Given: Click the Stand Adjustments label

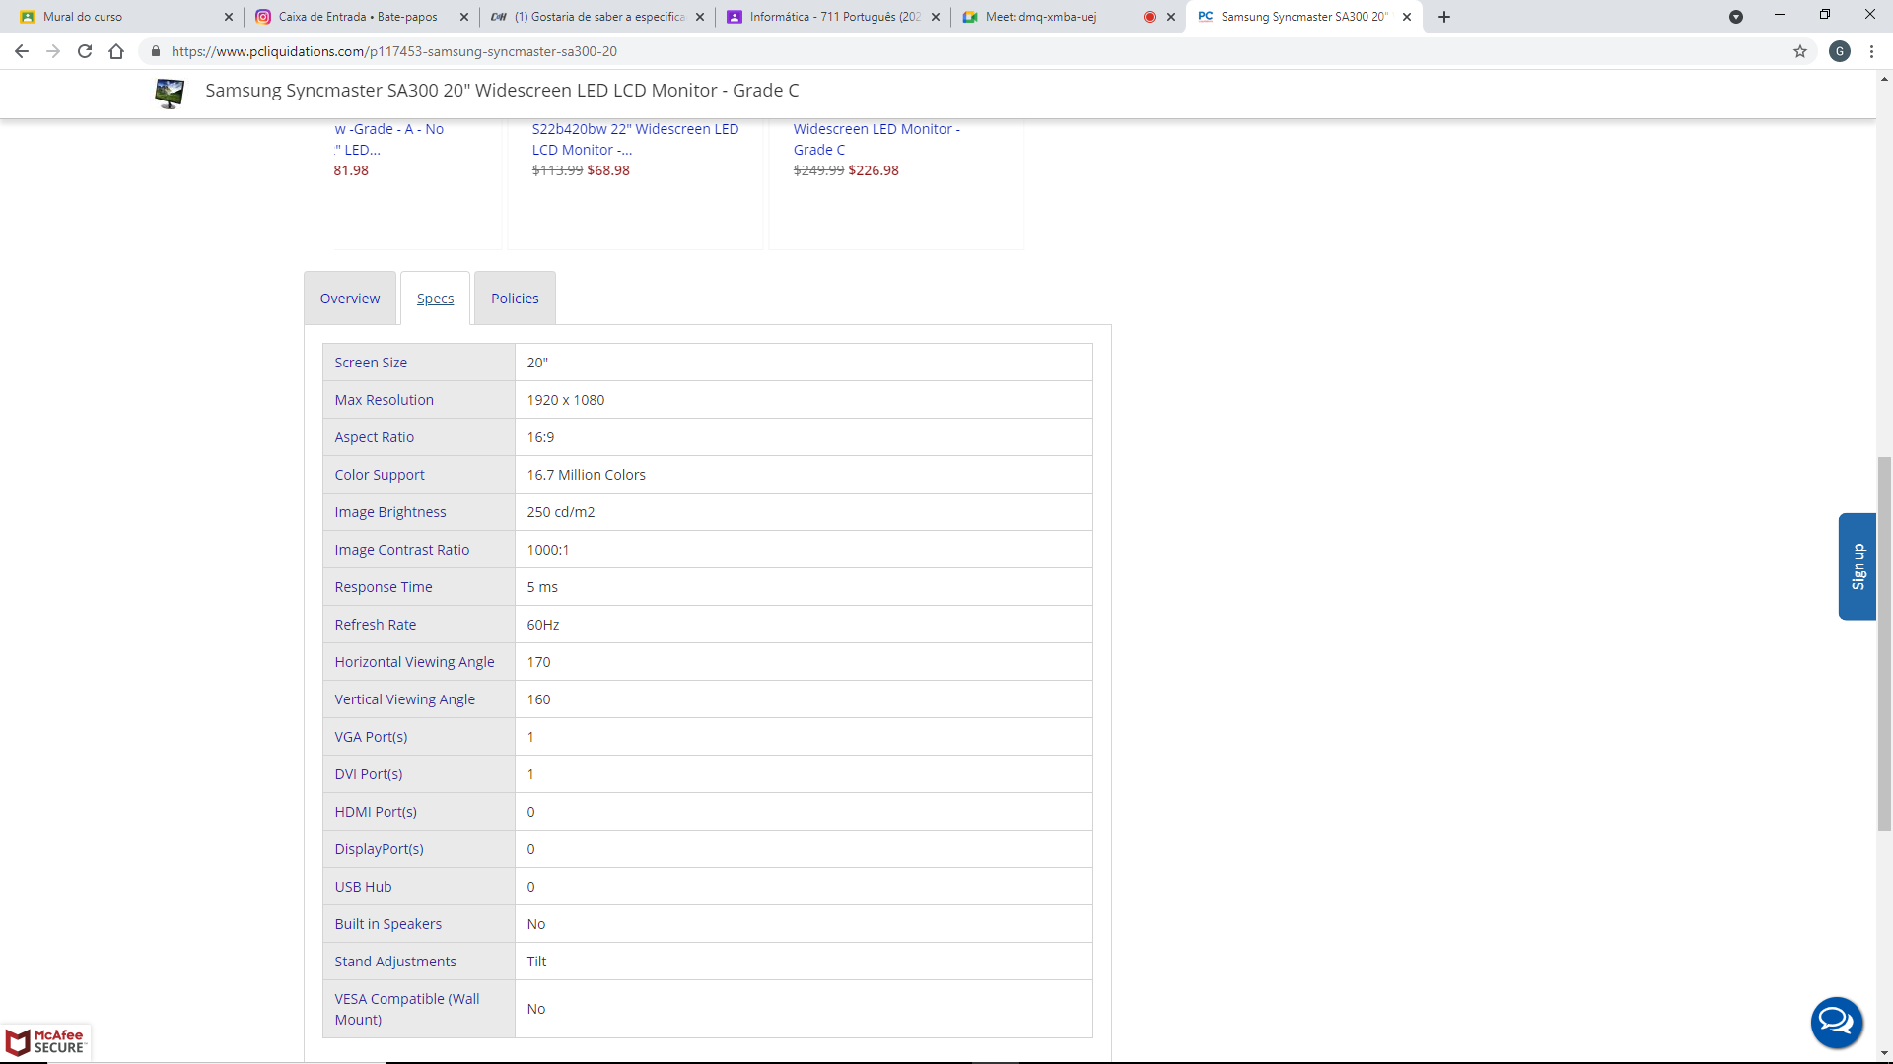Looking at the screenshot, I should point(394,962).
